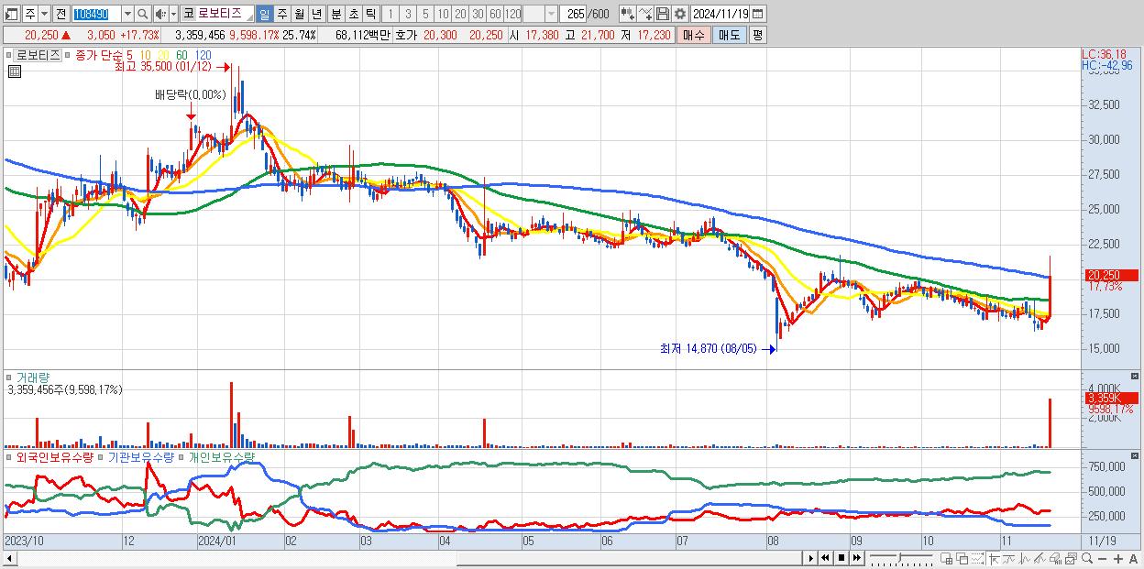The image size is (1144, 569).
Task: Select the daily 일 chart period
Action: 264,14
